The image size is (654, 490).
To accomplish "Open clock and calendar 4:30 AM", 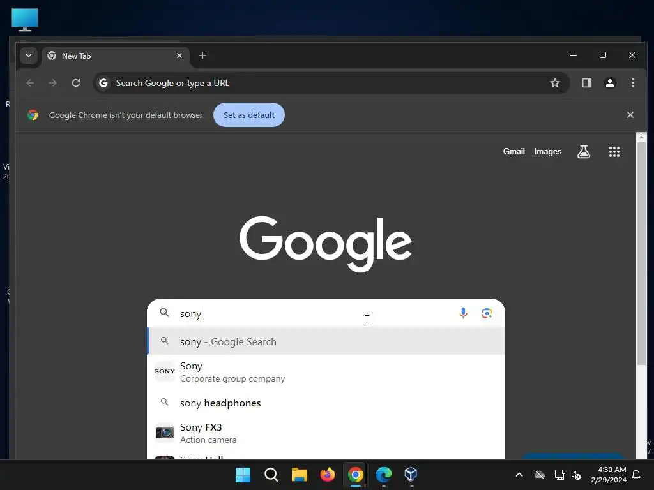I will coord(609,475).
